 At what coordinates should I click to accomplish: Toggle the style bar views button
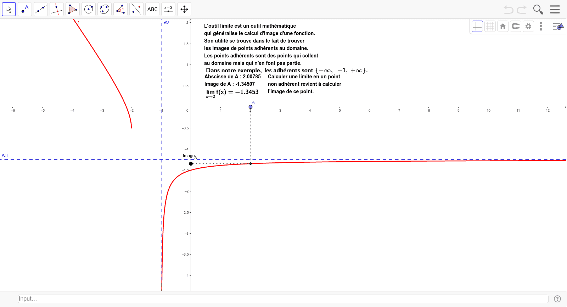558,26
